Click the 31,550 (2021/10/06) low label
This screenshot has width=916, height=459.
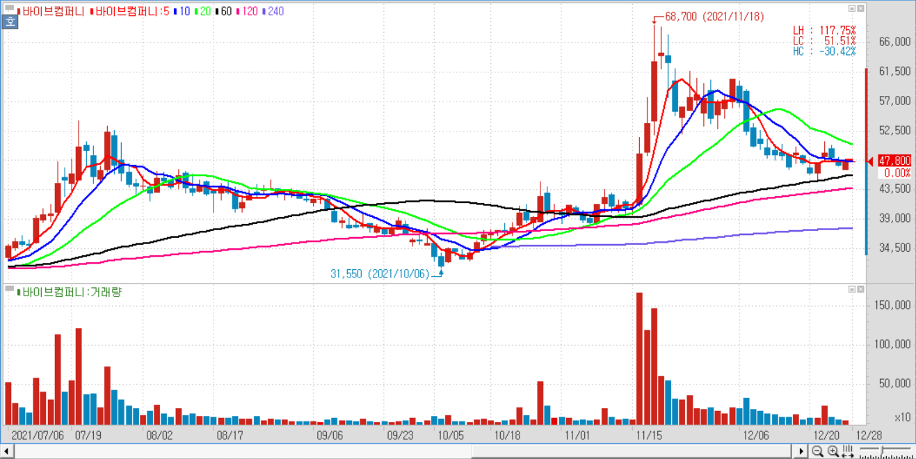(380, 274)
